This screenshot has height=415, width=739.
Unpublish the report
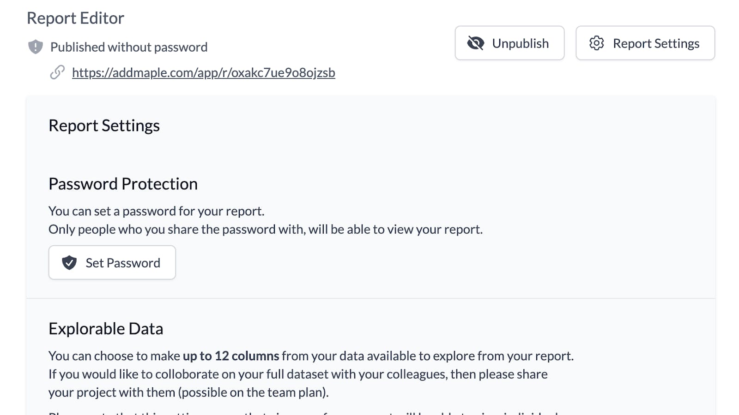tap(509, 43)
